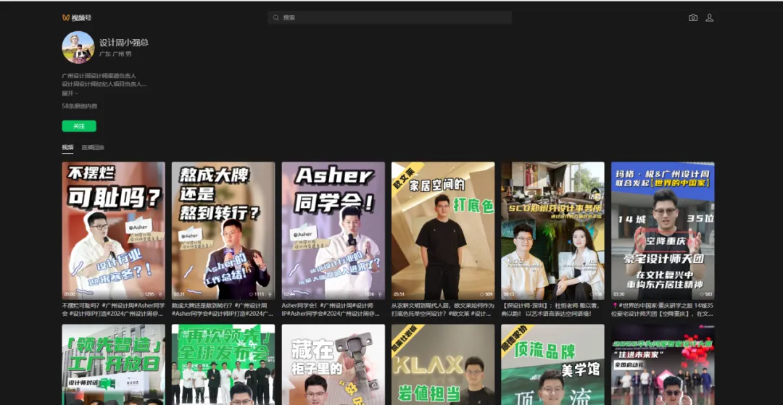Open the 再次领先全球发布会 video thumbnail
Screen dimensions: 783x405
pyautogui.click(x=223, y=364)
